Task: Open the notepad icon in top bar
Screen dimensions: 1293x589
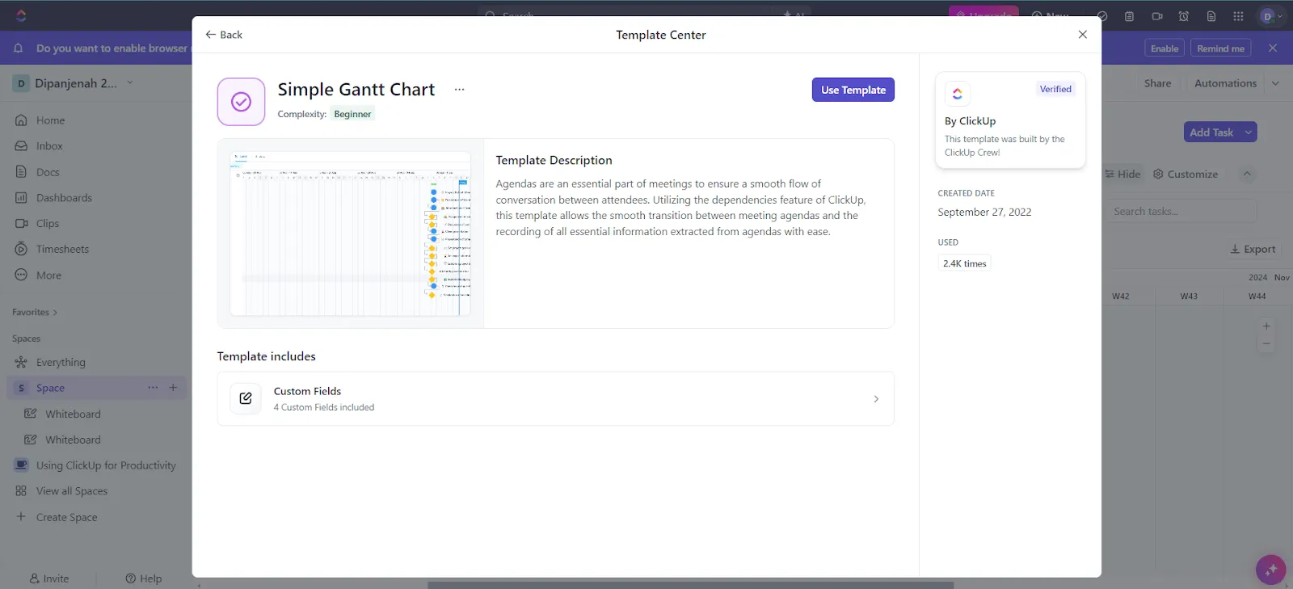Action: tap(1129, 16)
